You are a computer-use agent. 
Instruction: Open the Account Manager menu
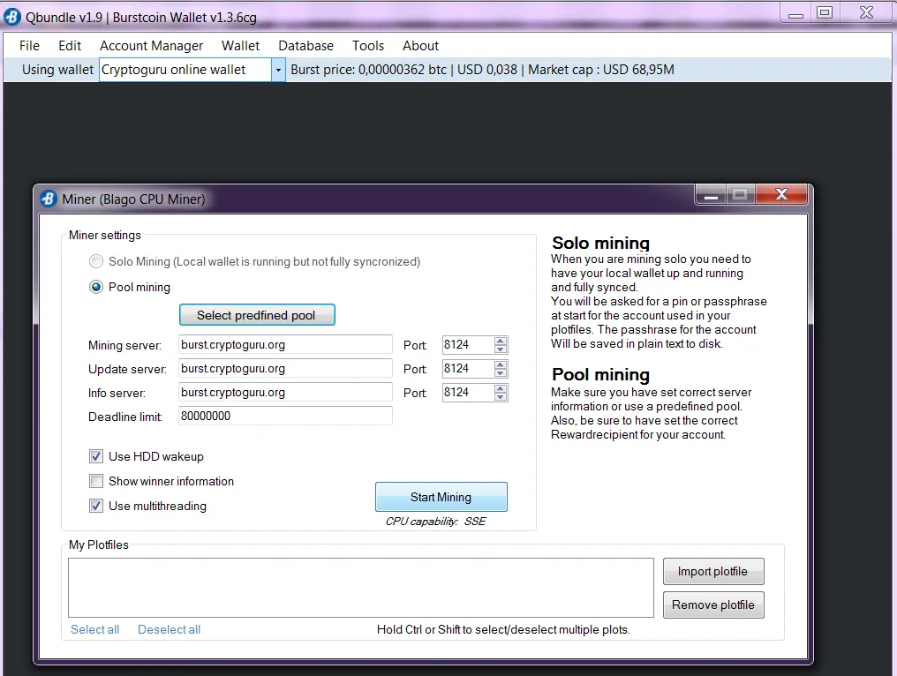click(151, 46)
